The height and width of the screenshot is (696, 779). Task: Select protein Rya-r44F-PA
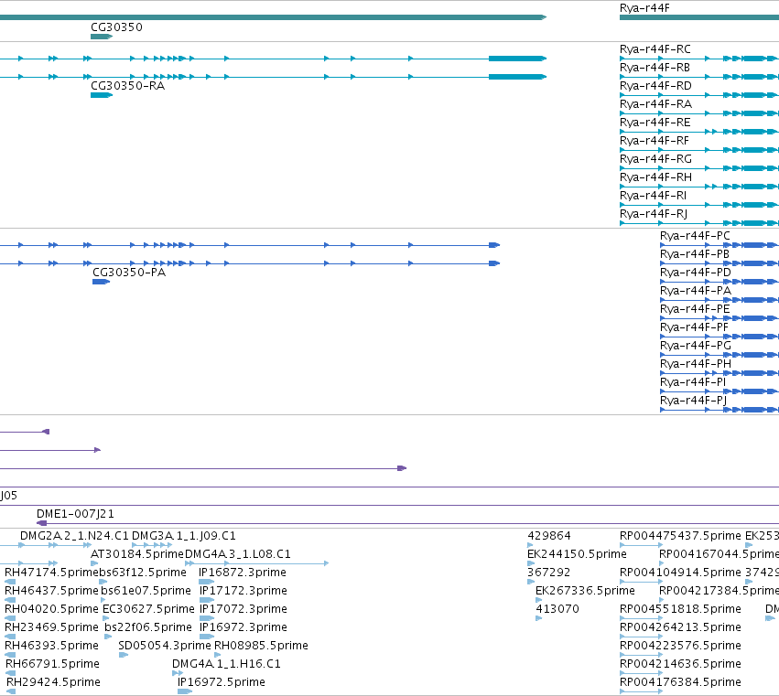(696, 291)
